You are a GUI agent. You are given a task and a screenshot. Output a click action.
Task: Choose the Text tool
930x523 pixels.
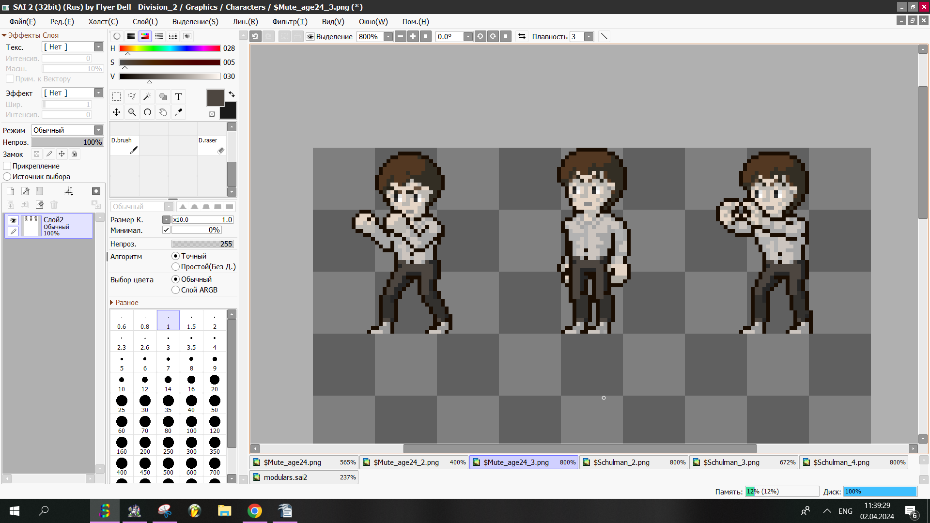point(178,97)
